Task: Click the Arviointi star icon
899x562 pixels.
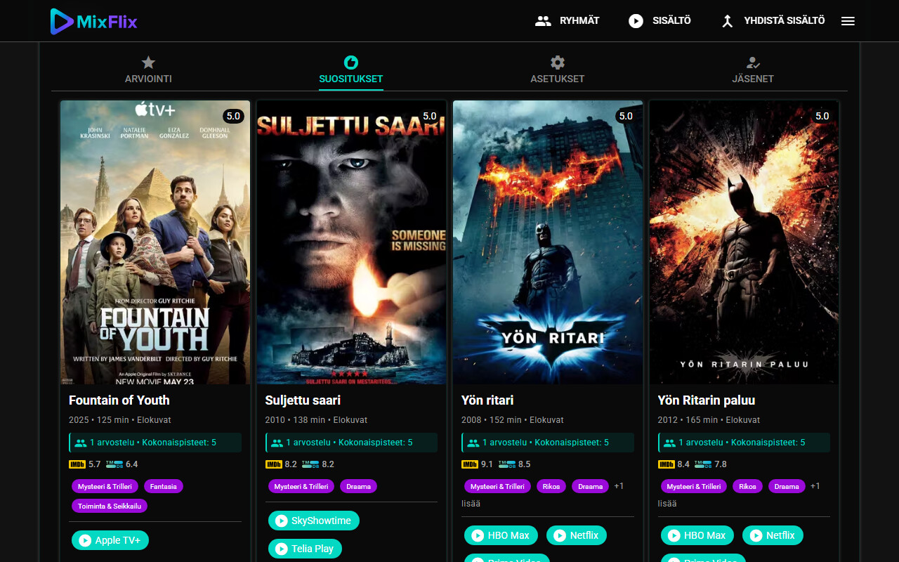Action: [x=148, y=63]
